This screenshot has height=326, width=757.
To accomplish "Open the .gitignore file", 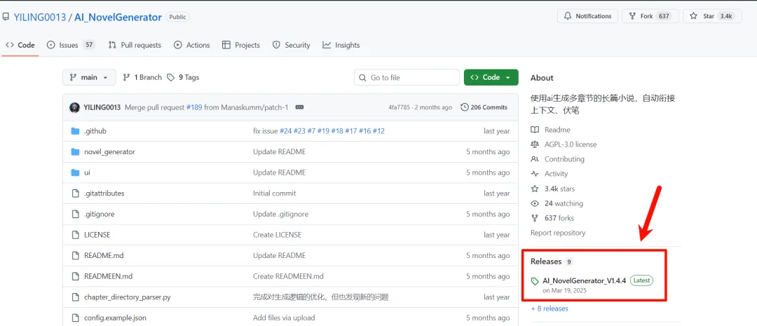I will (x=99, y=214).
